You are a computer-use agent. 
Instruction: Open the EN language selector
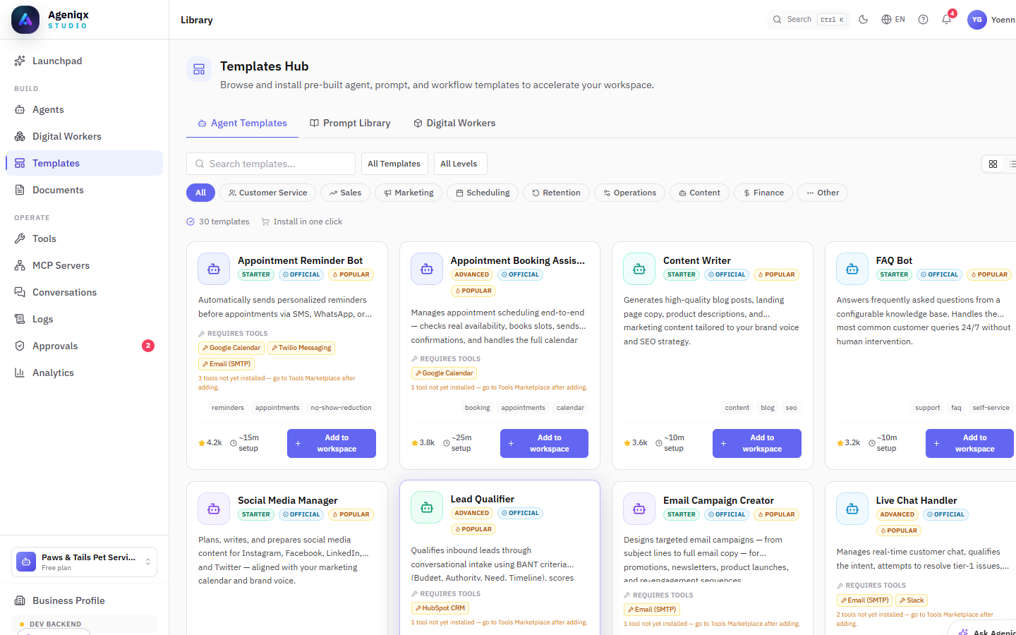(x=893, y=20)
